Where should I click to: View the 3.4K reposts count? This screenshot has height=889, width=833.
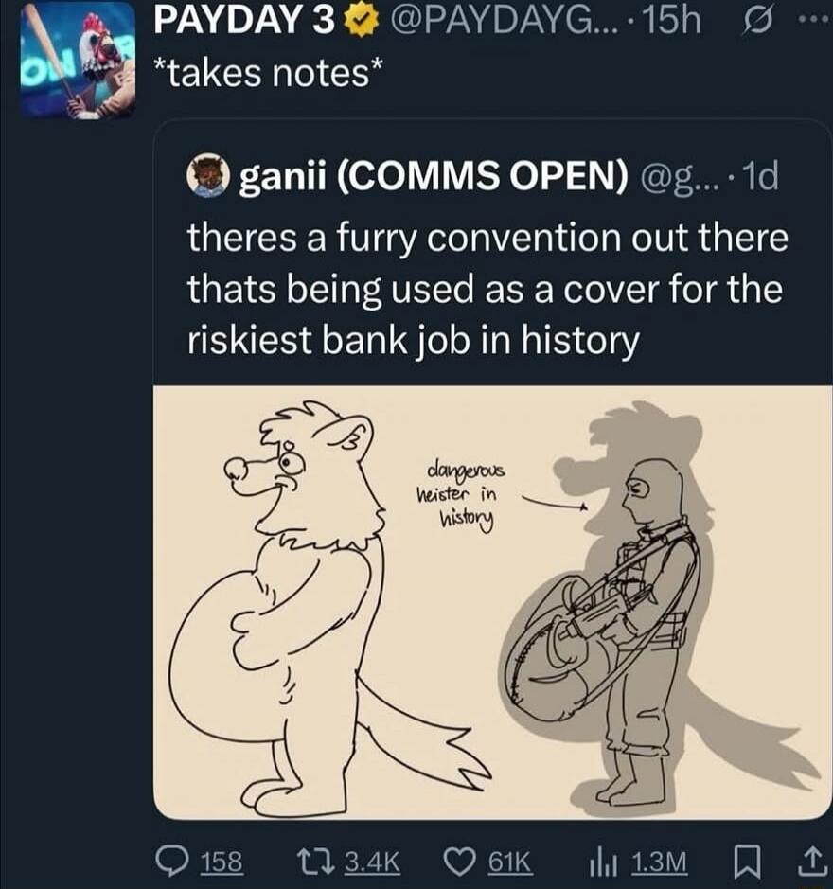click(x=373, y=862)
